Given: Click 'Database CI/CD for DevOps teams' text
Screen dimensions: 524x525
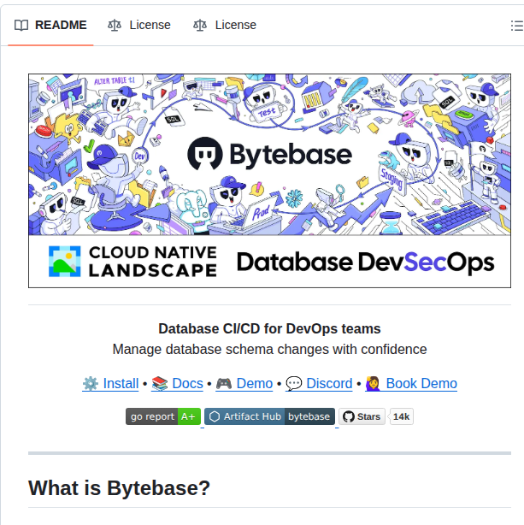Looking at the screenshot, I should pos(269,329).
